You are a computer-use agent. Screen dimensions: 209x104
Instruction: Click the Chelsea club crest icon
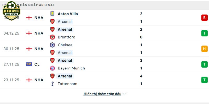(53, 45)
